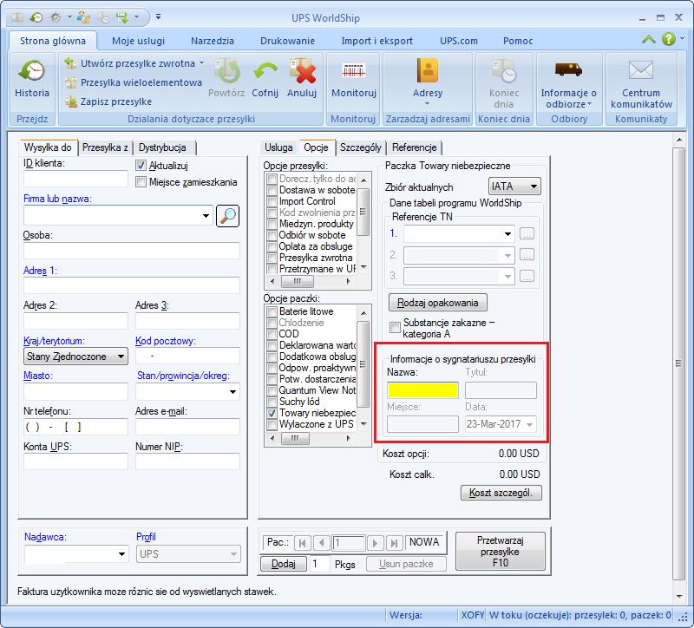
Task: Click the green download arrow quick access icon
Action: click(121, 17)
